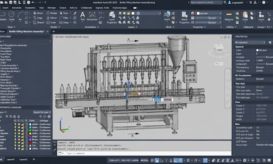Open the No selection dropdown
Screen dimensions: 273x164
[x=250, y=43]
